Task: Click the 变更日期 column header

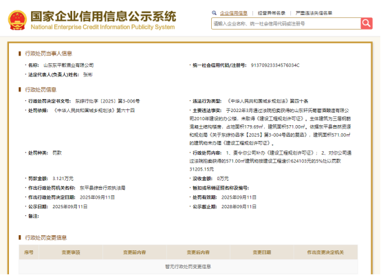Action: (262, 252)
